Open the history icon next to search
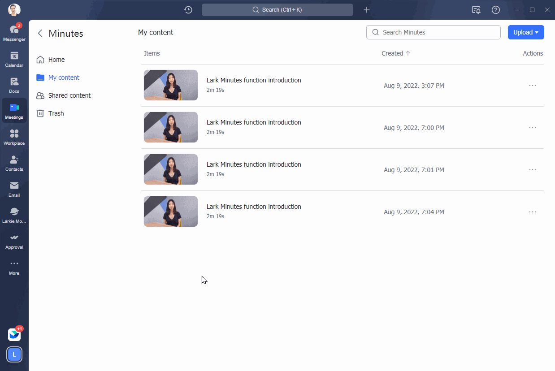Image resolution: width=555 pixels, height=371 pixels. point(188,9)
